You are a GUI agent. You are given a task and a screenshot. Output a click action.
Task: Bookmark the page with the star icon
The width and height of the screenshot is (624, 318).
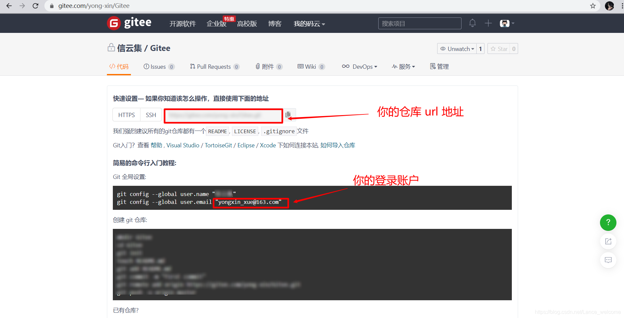pyautogui.click(x=593, y=6)
